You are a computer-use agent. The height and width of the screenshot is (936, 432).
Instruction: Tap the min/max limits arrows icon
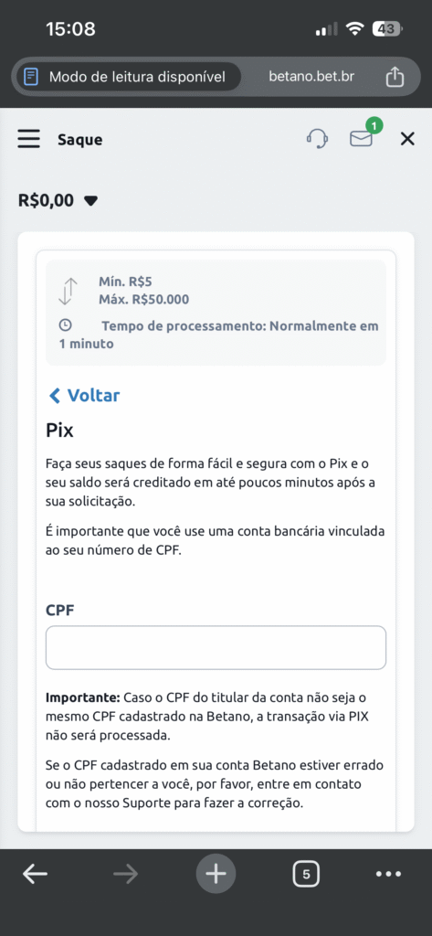(x=68, y=291)
